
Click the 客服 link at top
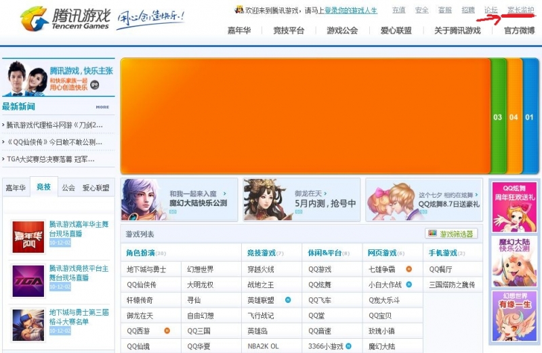pyautogui.click(x=445, y=10)
